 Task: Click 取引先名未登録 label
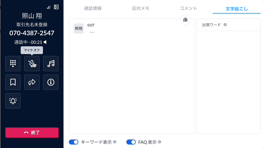(32, 25)
